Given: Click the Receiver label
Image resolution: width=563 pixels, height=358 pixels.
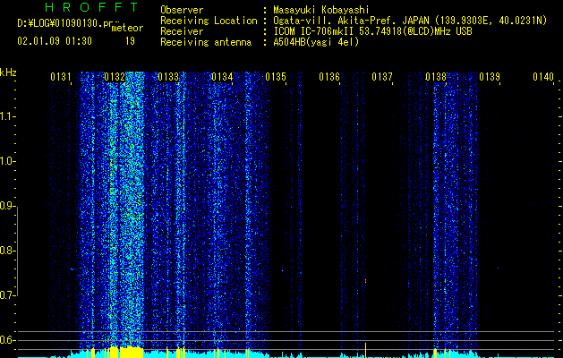Looking at the screenshot, I should point(182,31).
